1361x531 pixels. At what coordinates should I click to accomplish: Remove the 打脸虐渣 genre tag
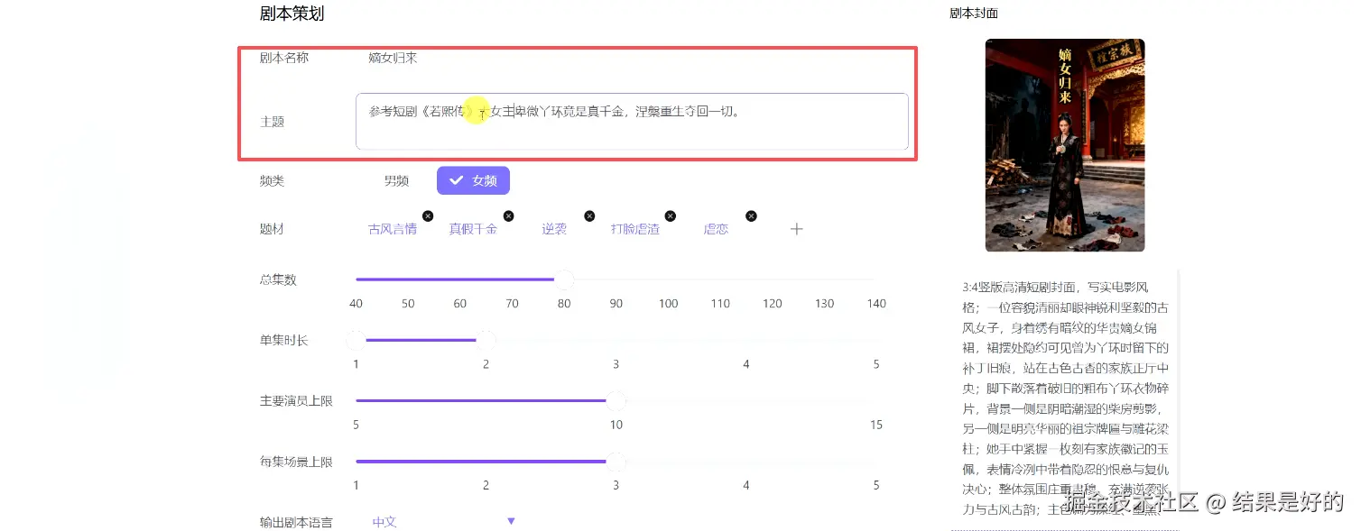click(x=670, y=216)
